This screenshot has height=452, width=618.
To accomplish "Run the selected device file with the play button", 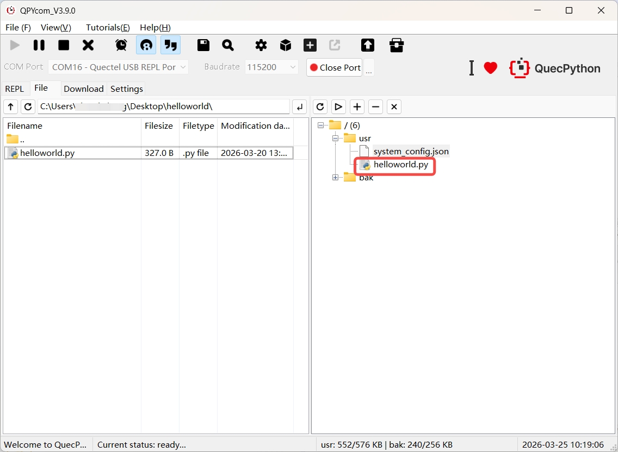I will click(338, 106).
